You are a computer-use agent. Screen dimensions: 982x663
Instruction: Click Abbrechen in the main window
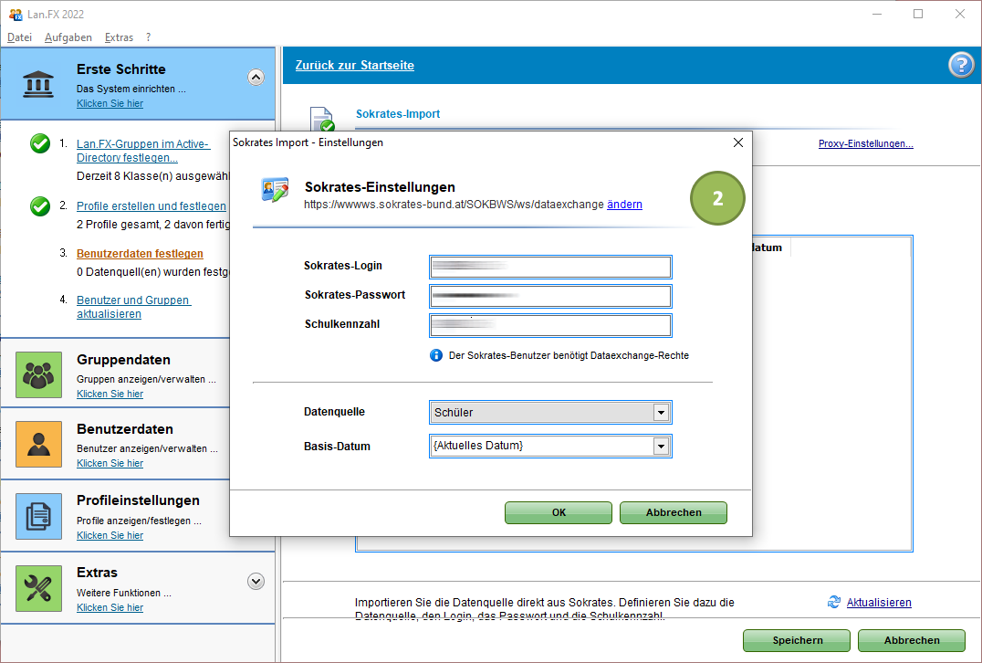(x=911, y=640)
